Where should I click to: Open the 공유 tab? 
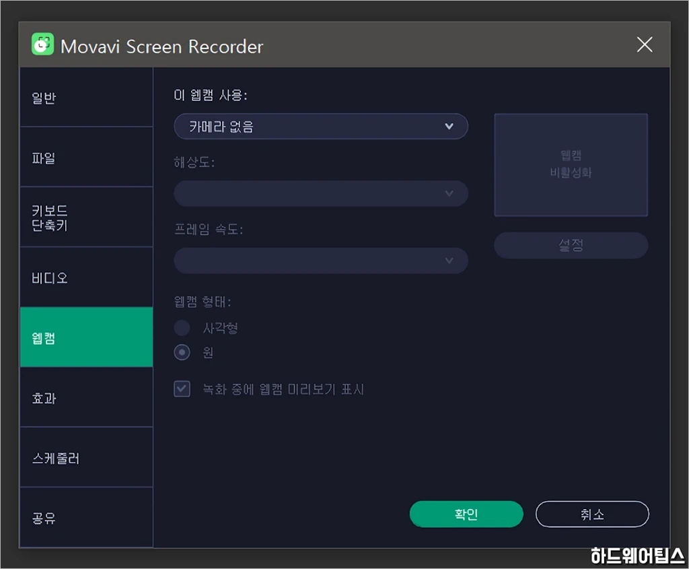click(x=86, y=518)
